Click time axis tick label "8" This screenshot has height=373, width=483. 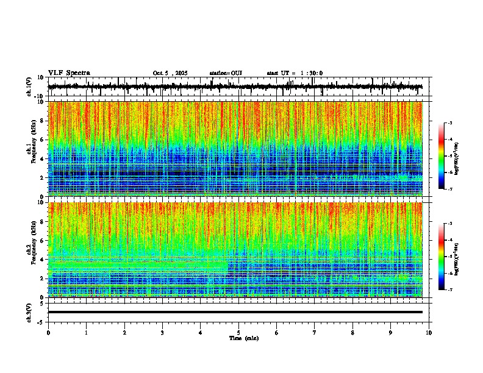tap(352, 333)
